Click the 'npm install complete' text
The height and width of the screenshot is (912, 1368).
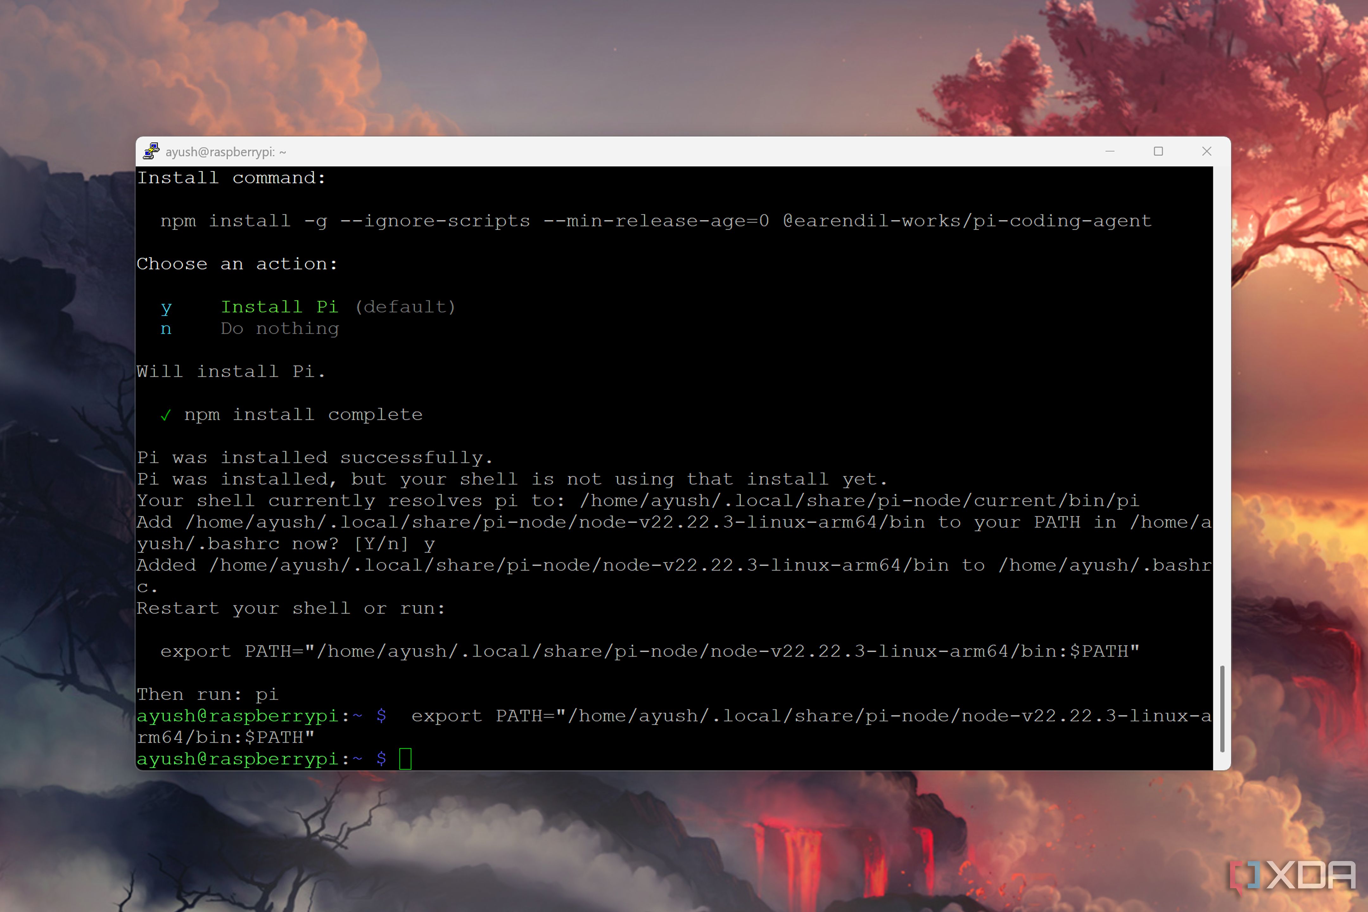point(303,415)
